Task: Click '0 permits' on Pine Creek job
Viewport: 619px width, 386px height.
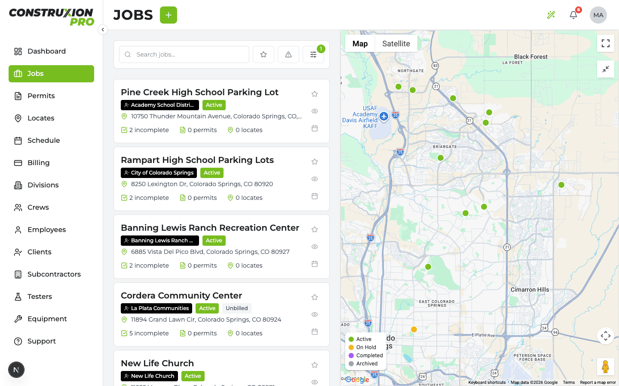Action: [x=198, y=130]
